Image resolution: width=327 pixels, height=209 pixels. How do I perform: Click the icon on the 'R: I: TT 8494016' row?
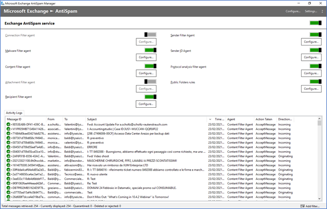[8, 170]
